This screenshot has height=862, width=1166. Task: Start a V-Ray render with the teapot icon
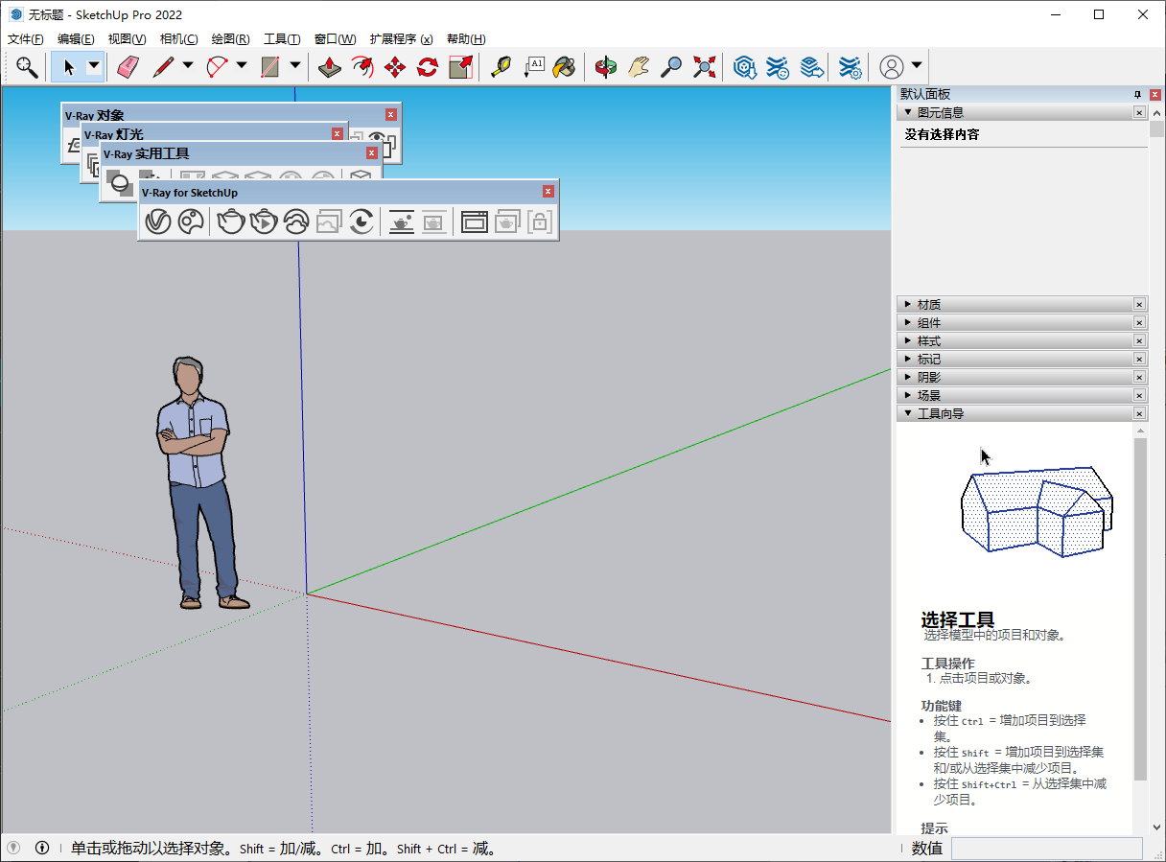click(230, 221)
